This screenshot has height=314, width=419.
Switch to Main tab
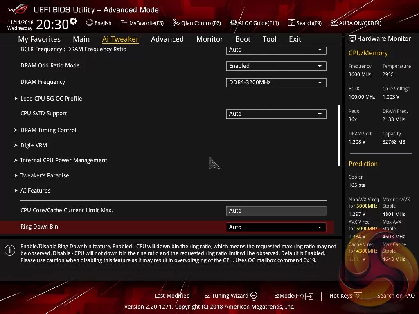(x=81, y=39)
